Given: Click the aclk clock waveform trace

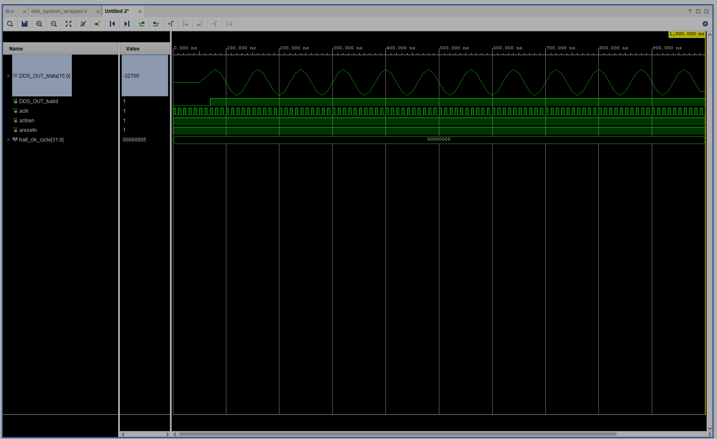Looking at the screenshot, I should pos(439,111).
